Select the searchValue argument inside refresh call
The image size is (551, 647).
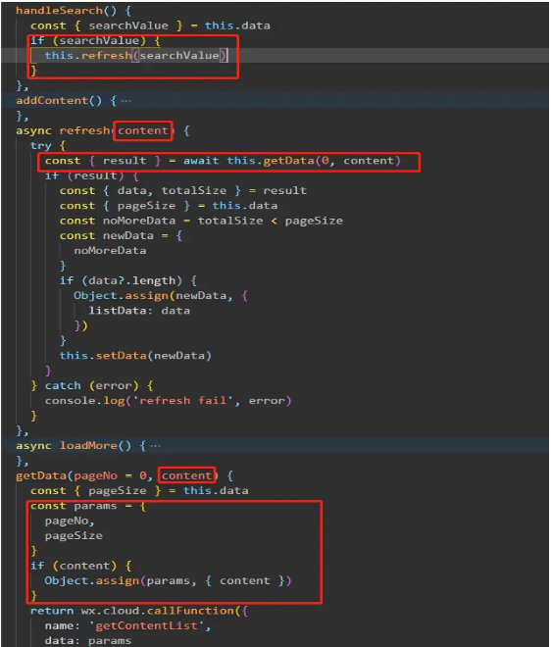pos(179,55)
